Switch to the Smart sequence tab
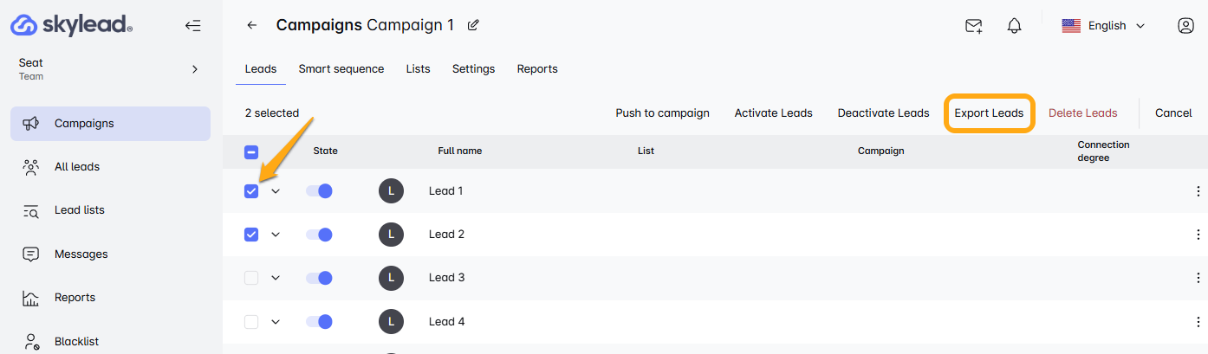1208x354 pixels. 341,69
